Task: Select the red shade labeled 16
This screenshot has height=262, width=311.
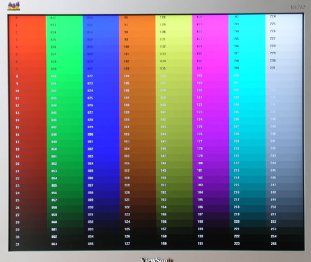Action: pos(27,134)
